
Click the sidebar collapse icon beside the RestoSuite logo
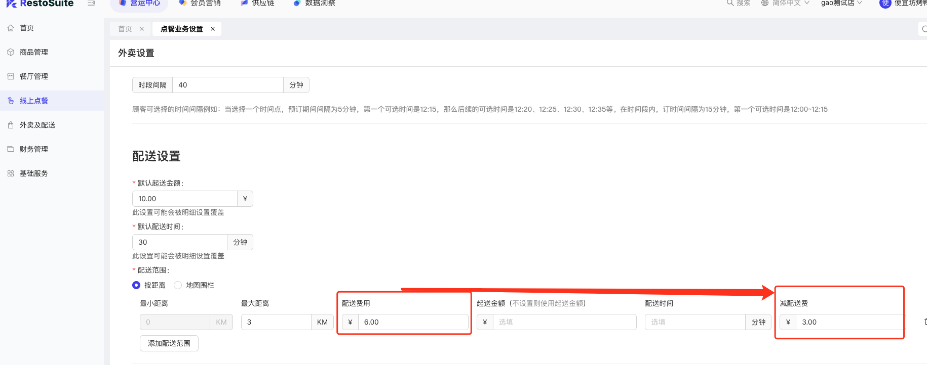pyautogui.click(x=91, y=3)
